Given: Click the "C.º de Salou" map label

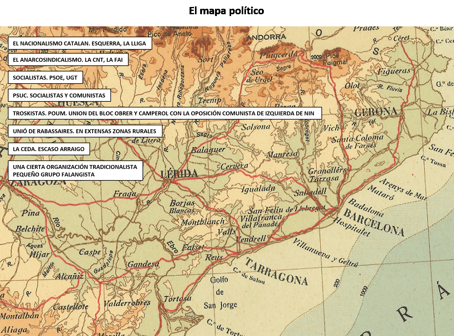Looking at the screenshot, I should (x=249, y=276).
